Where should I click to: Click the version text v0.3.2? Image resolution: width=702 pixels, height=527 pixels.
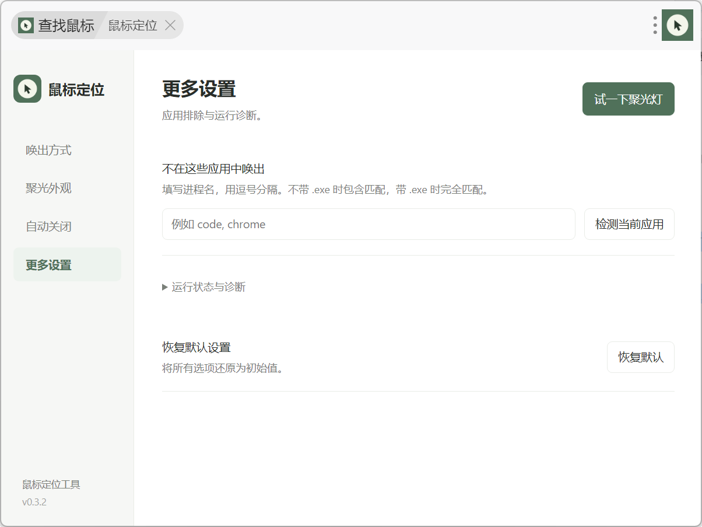coord(34,502)
